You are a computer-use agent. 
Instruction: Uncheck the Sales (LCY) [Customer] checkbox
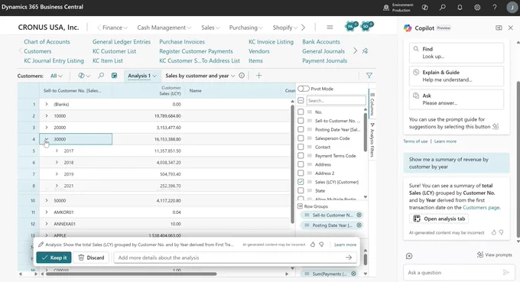coord(301,182)
